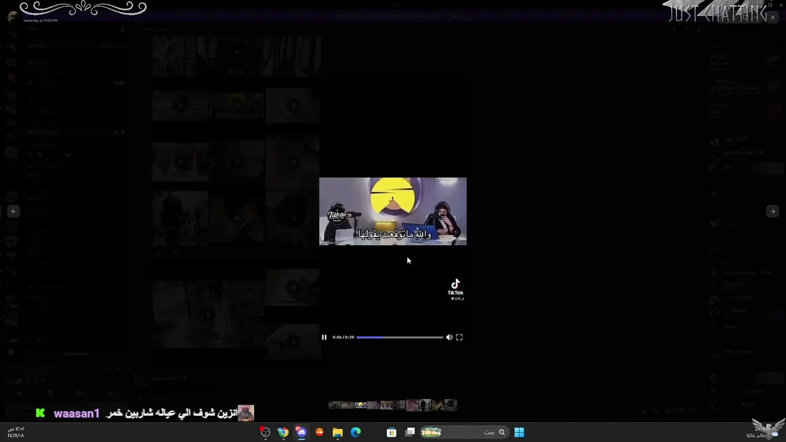Enter fullscreen for the video player
The width and height of the screenshot is (786, 442).
click(459, 337)
